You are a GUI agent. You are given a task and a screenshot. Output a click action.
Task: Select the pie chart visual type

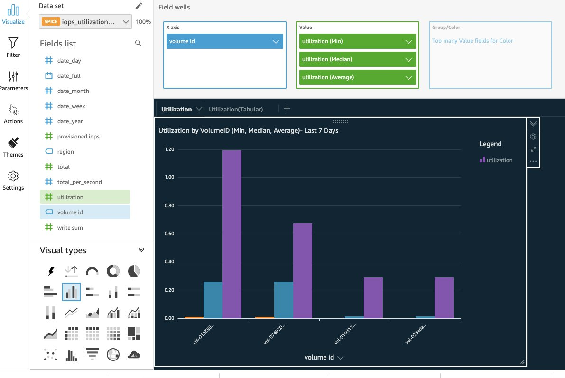134,270
